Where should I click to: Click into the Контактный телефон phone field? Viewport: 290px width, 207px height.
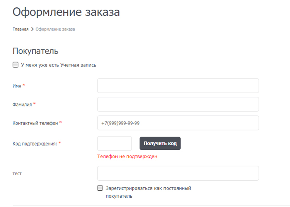(178, 123)
